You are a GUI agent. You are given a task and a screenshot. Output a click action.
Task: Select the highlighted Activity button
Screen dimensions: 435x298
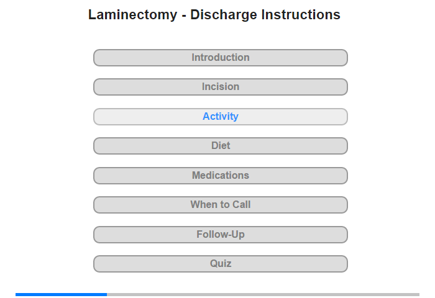pyautogui.click(x=220, y=117)
